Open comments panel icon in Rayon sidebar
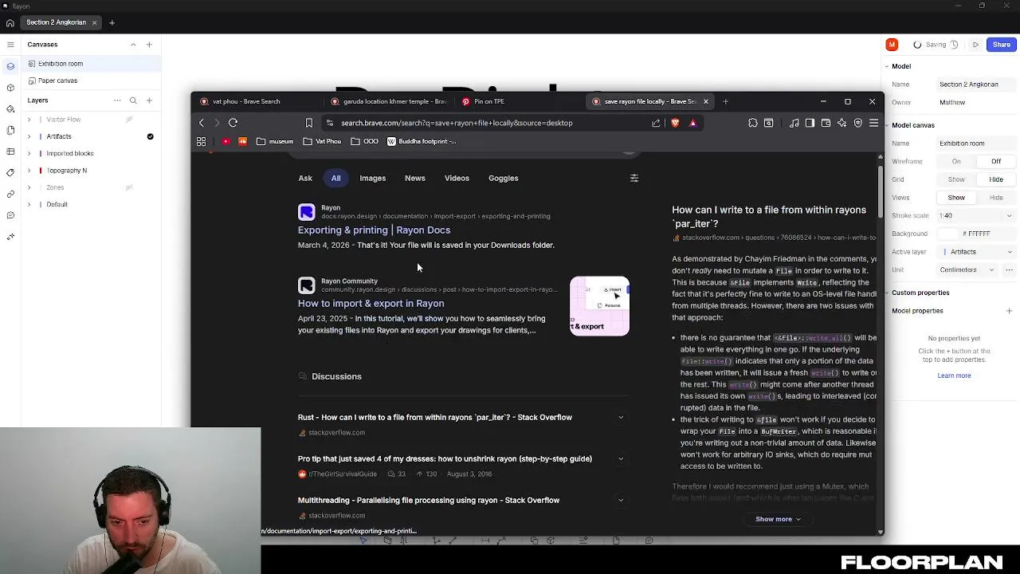 [10, 215]
